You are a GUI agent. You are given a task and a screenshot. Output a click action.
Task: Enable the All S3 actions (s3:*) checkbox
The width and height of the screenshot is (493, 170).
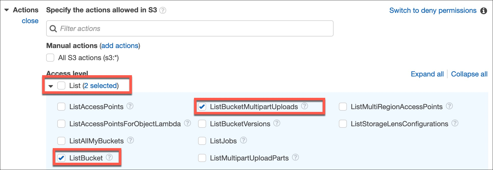pos(50,58)
